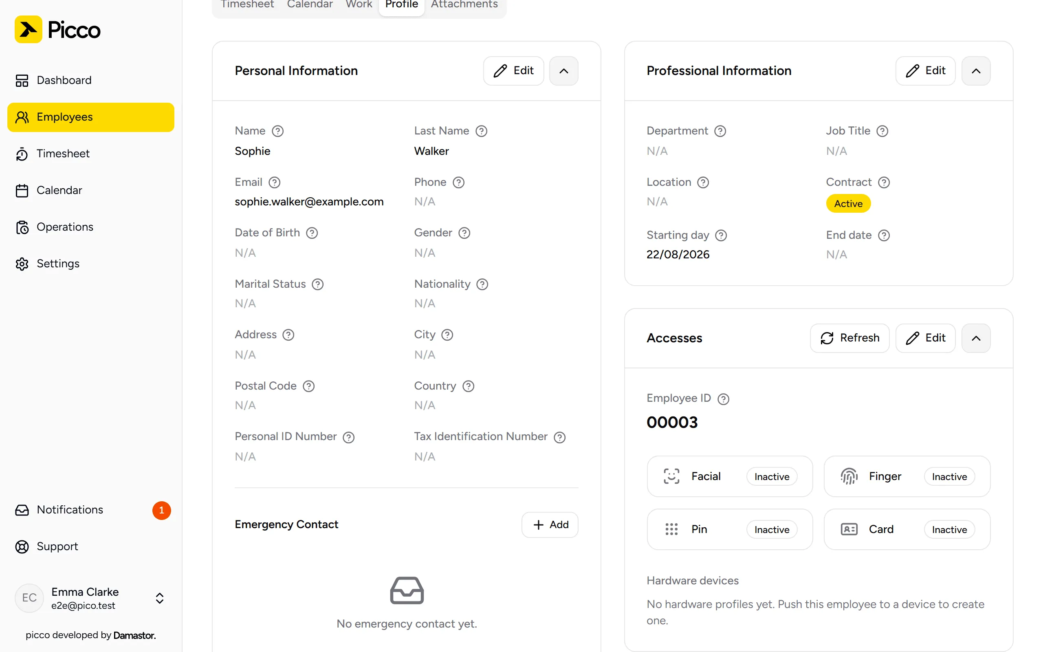Screen dimensions: 1043x652
Task: Click help icon next to Contract
Action: (x=884, y=183)
